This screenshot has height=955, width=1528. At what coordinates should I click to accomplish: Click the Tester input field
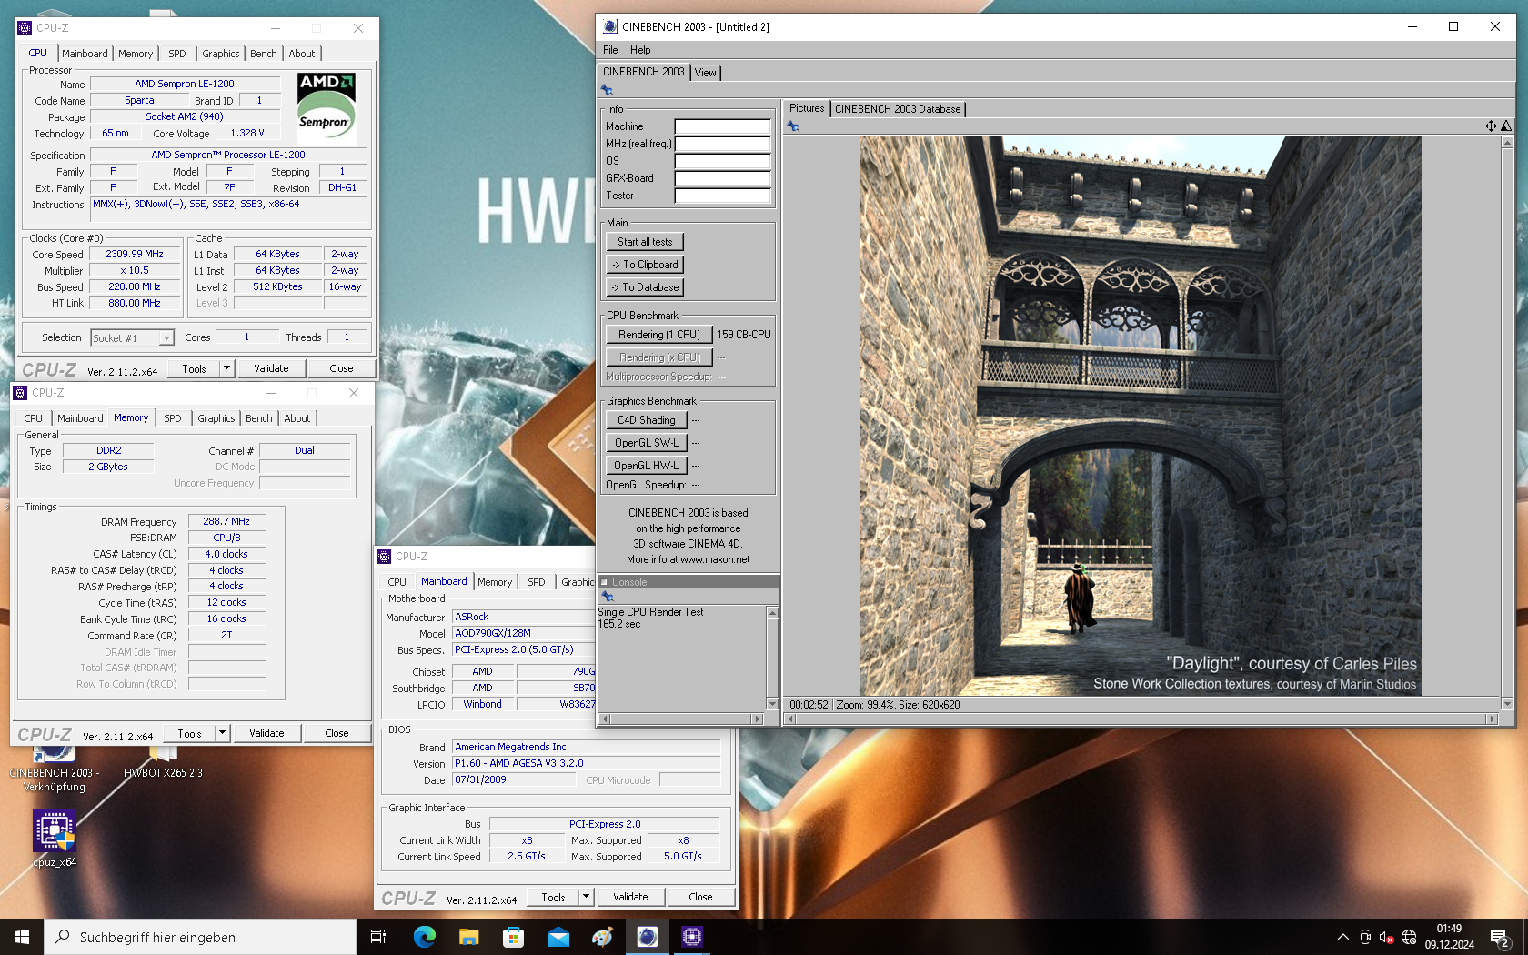pos(722,196)
